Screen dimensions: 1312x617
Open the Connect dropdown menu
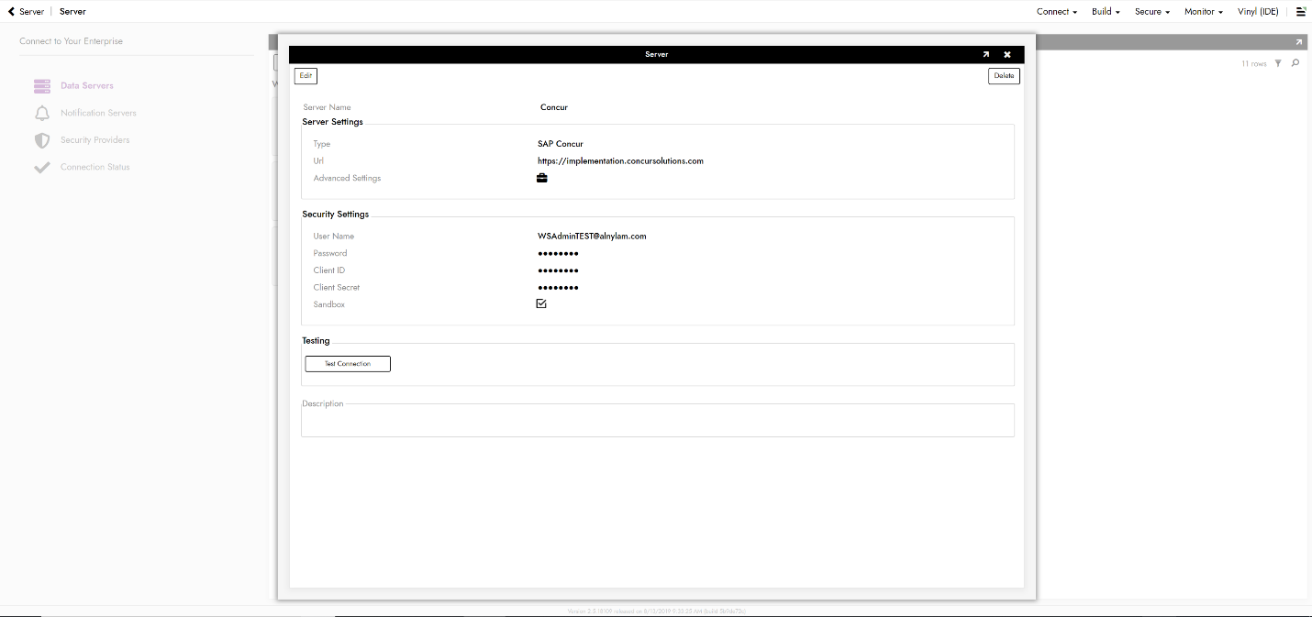pos(1056,12)
